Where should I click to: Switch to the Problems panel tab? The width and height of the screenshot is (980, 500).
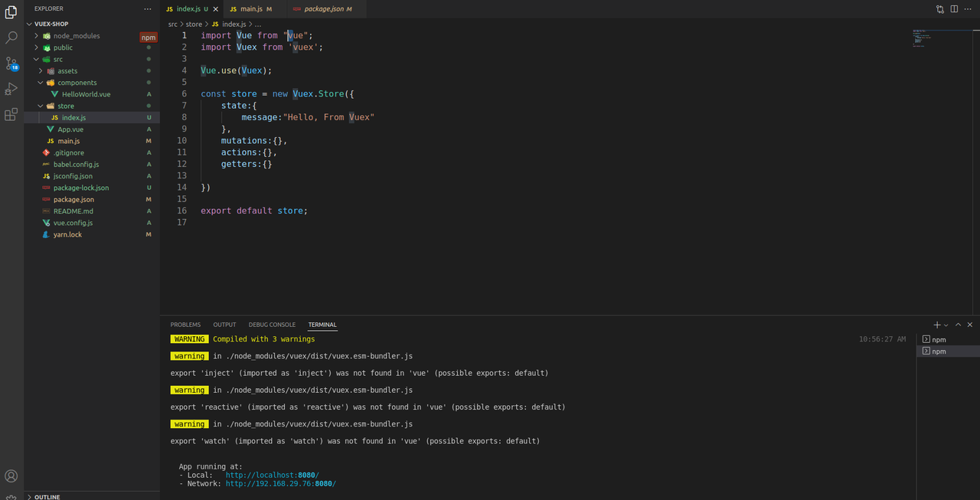(185, 325)
